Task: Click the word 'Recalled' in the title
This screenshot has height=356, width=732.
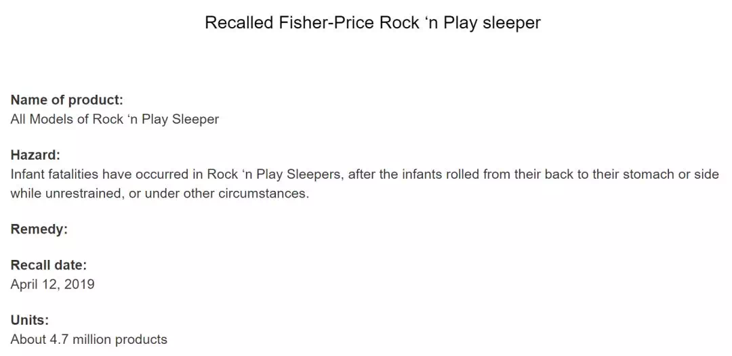Action: (239, 22)
